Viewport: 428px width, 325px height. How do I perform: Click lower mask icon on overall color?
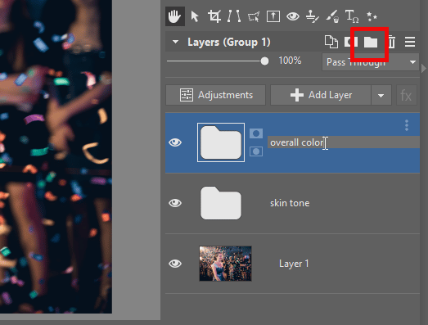point(256,151)
